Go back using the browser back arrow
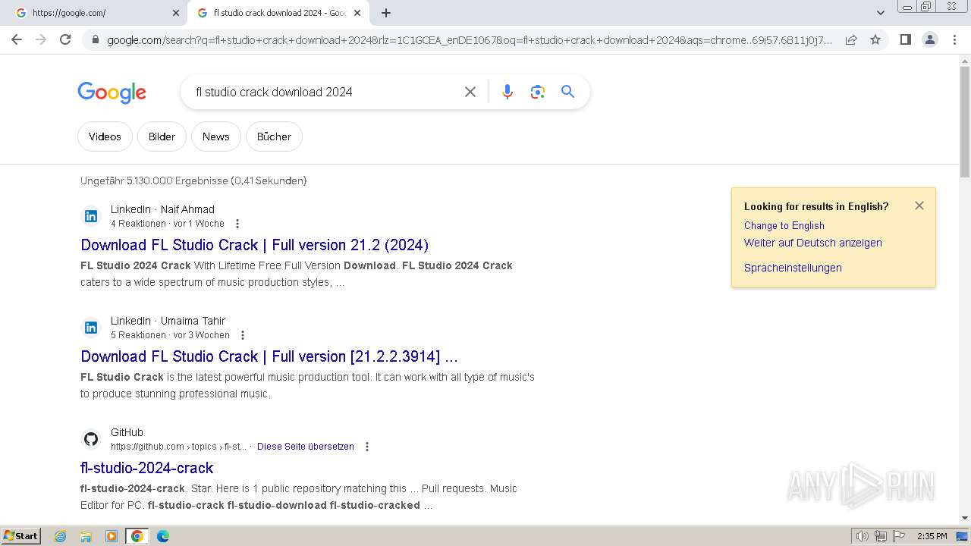Screen dimensions: 971x546 17,39
